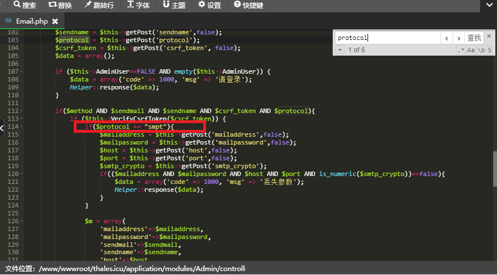Collapse code fold at line 112

[x=21, y=111]
